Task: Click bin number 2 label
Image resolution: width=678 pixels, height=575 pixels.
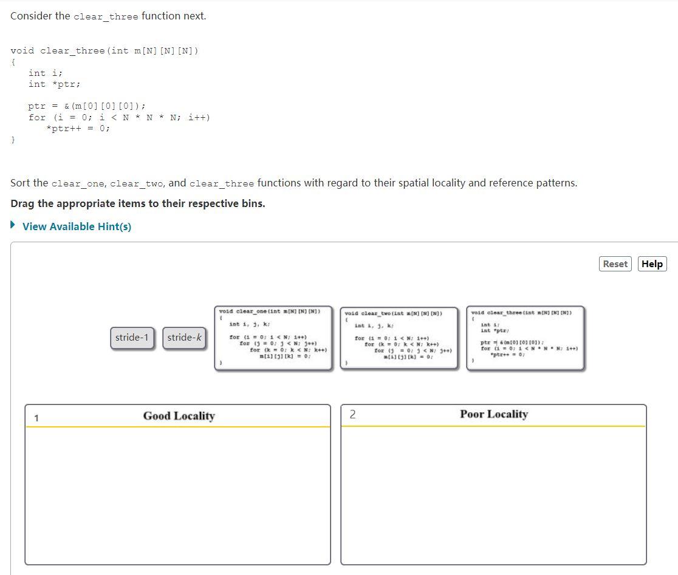Action: click(x=352, y=415)
